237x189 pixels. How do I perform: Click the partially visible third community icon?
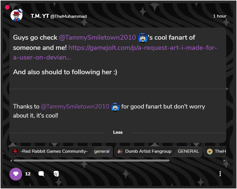[210, 151]
